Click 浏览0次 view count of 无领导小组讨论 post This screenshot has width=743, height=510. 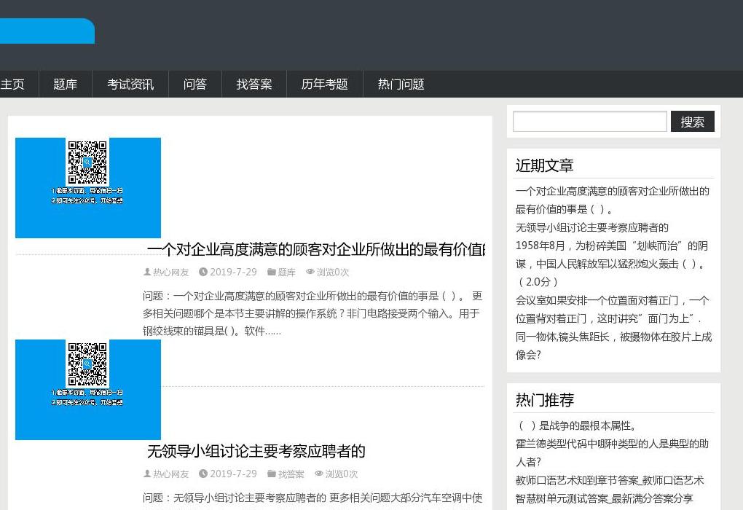(x=341, y=474)
